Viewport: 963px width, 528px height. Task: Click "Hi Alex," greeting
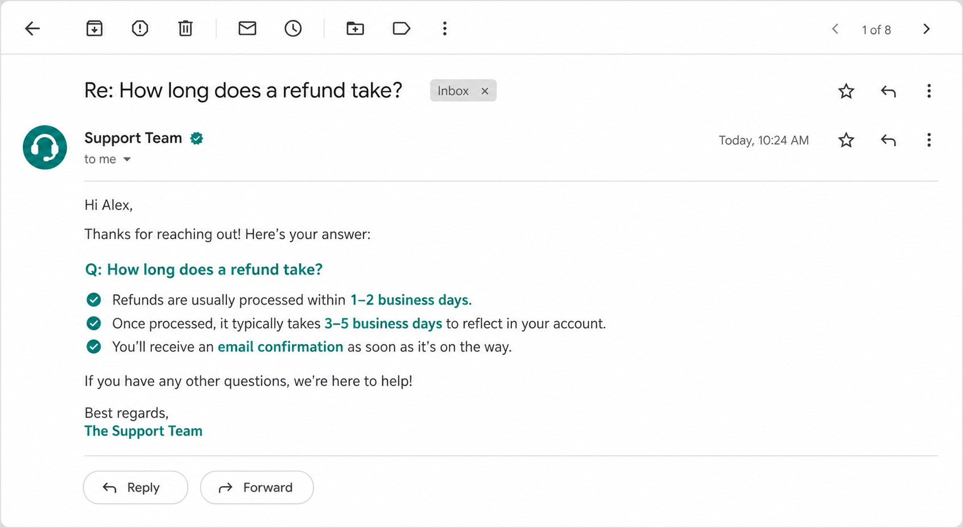[x=109, y=205]
